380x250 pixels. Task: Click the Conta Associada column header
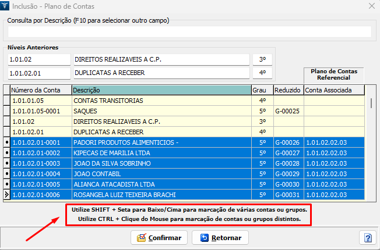coord(333,90)
